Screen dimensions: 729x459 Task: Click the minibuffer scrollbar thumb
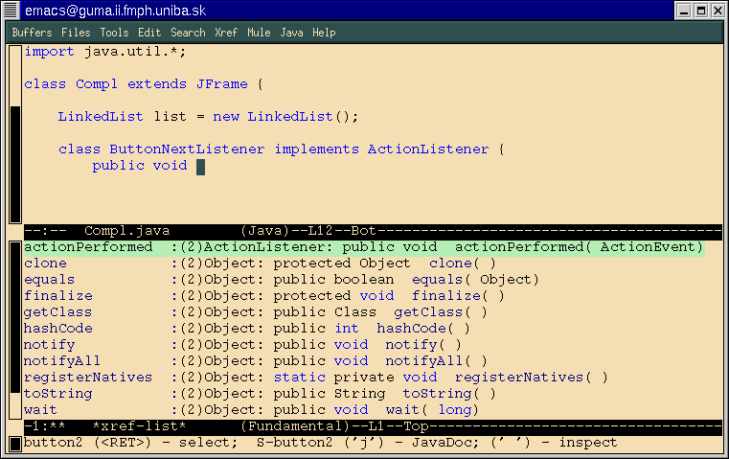[15, 444]
